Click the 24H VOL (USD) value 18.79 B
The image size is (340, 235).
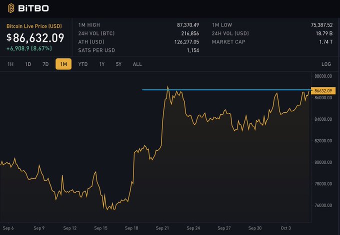(x=324, y=33)
